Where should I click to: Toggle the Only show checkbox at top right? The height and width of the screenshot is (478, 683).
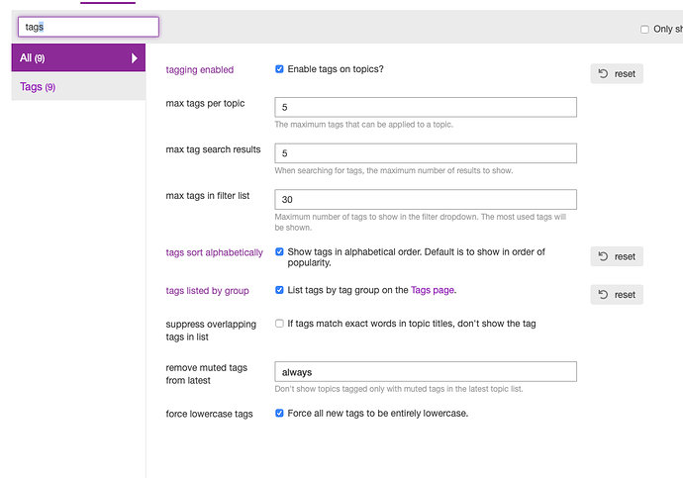click(644, 29)
